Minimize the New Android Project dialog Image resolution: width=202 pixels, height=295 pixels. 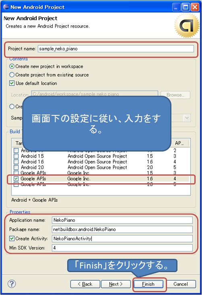coord(176,7)
